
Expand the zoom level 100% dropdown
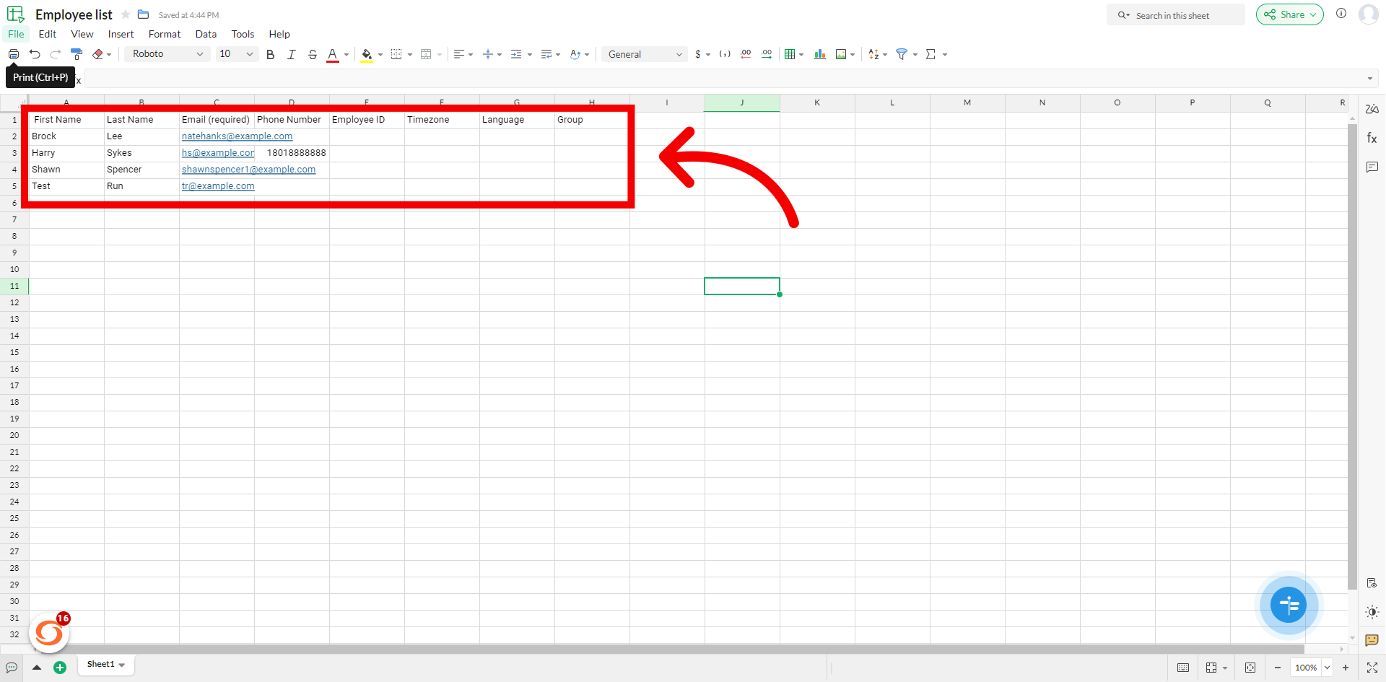click(1327, 668)
